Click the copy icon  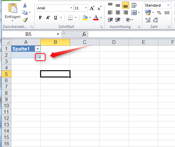(x=25, y=12)
